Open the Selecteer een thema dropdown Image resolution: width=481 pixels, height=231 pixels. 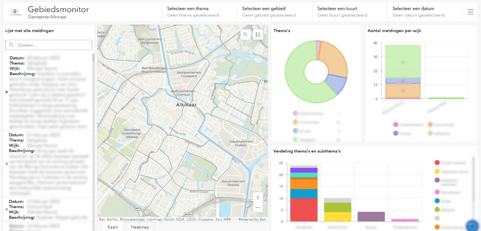coord(199,11)
